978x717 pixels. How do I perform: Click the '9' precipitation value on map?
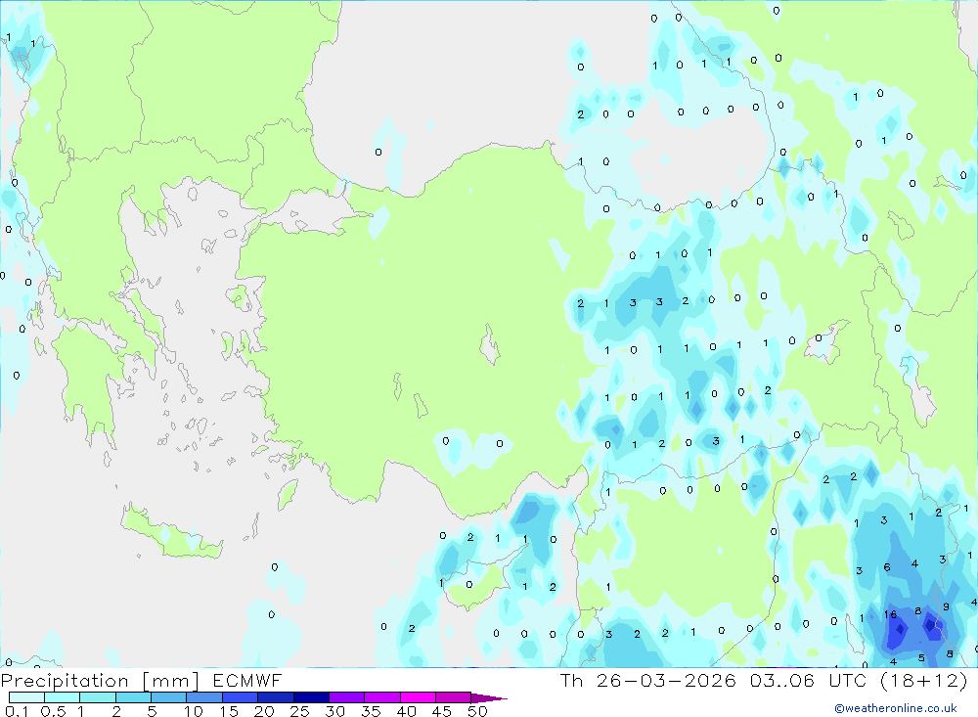pos(946,606)
